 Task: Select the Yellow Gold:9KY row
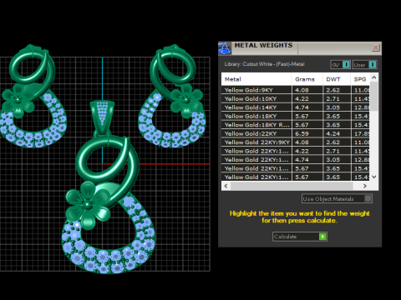296,90
